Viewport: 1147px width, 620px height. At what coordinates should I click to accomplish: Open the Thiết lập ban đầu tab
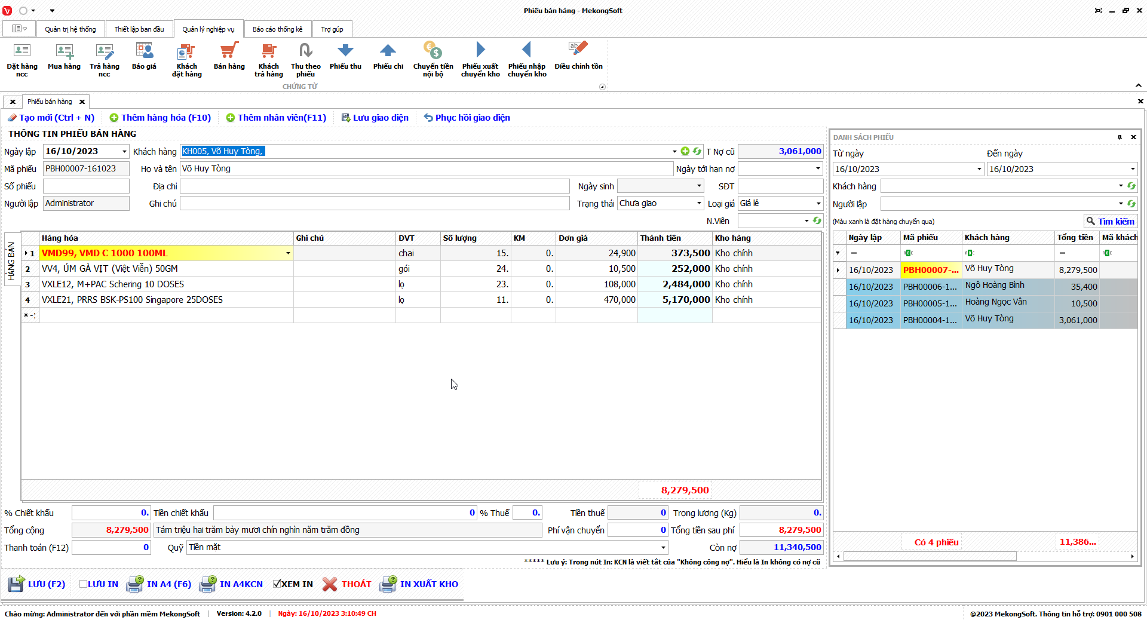point(139,29)
